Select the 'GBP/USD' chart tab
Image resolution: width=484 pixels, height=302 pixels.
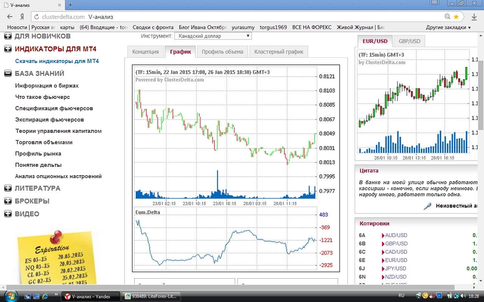click(409, 41)
